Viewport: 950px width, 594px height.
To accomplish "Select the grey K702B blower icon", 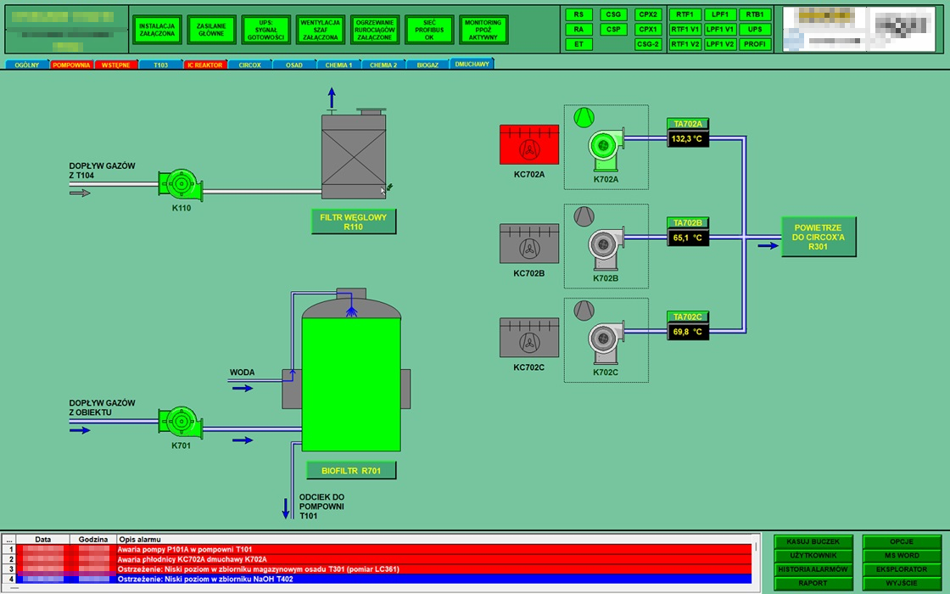I will 606,245.
